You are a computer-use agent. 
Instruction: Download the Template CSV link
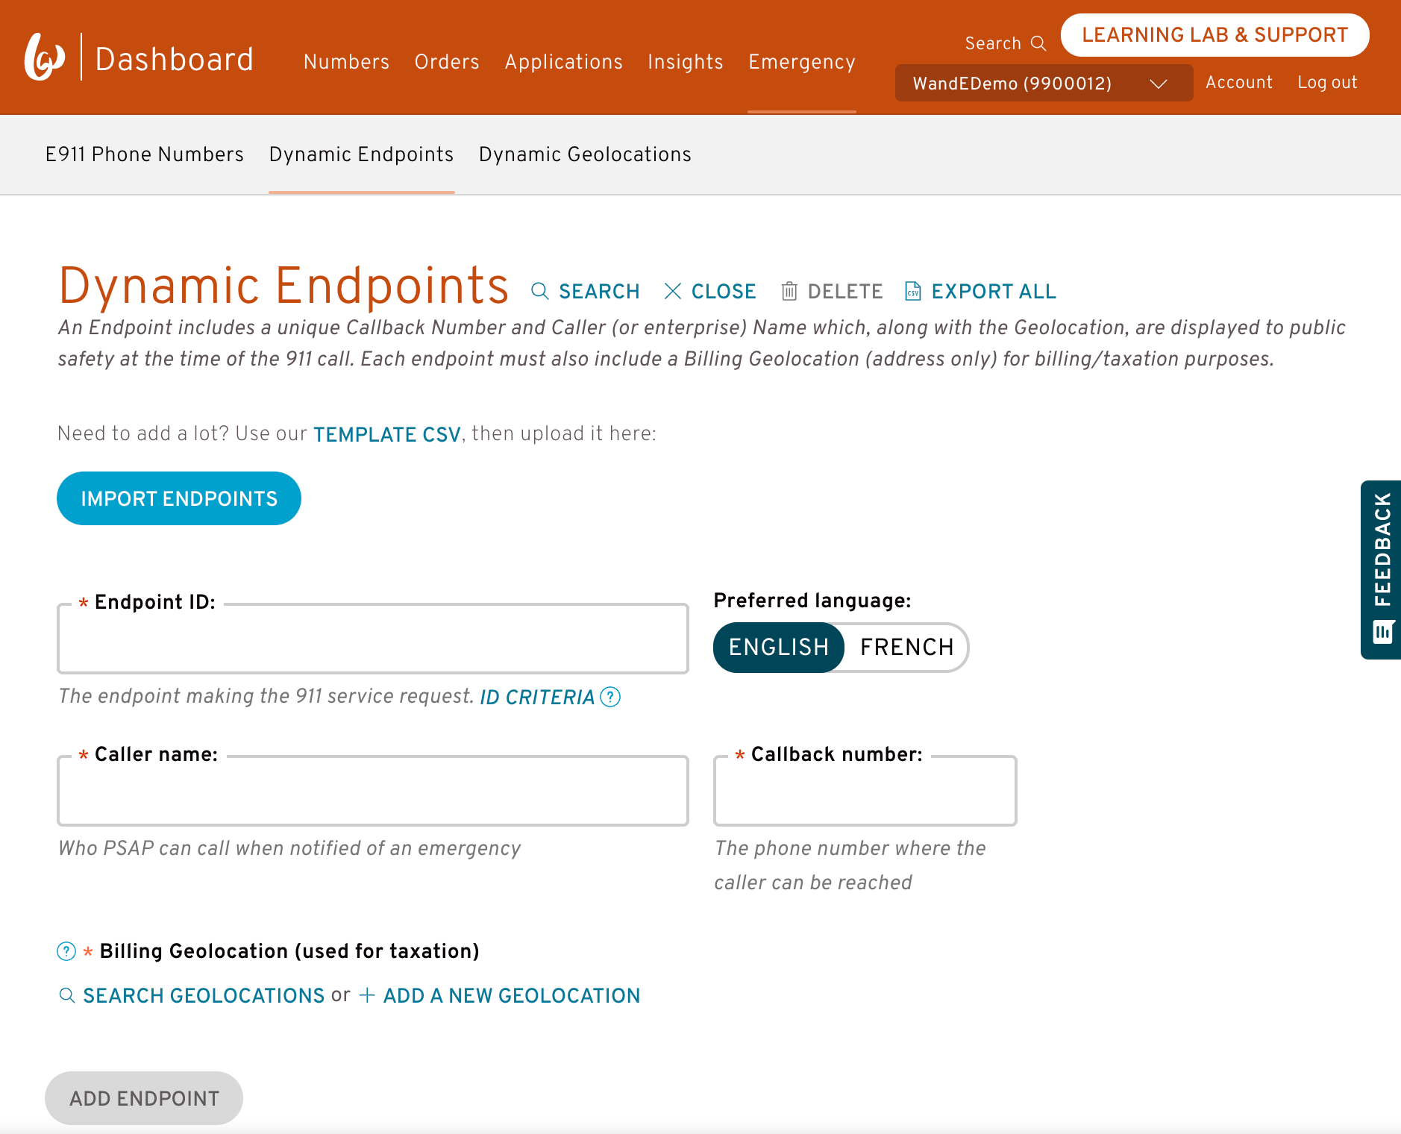386,434
